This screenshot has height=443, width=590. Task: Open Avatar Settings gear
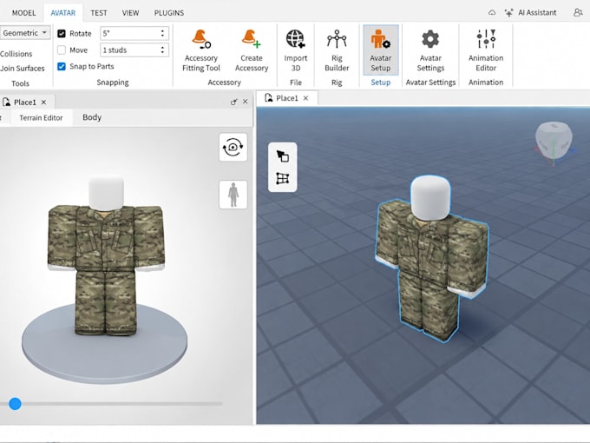[x=430, y=39]
